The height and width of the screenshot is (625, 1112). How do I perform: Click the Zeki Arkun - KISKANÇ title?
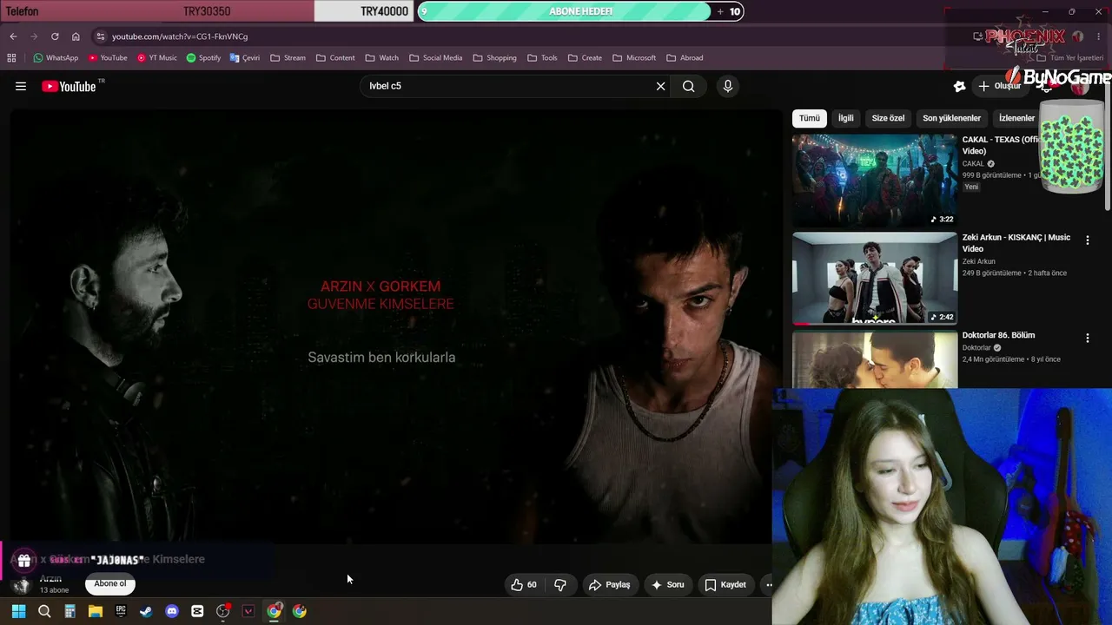point(1016,243)
